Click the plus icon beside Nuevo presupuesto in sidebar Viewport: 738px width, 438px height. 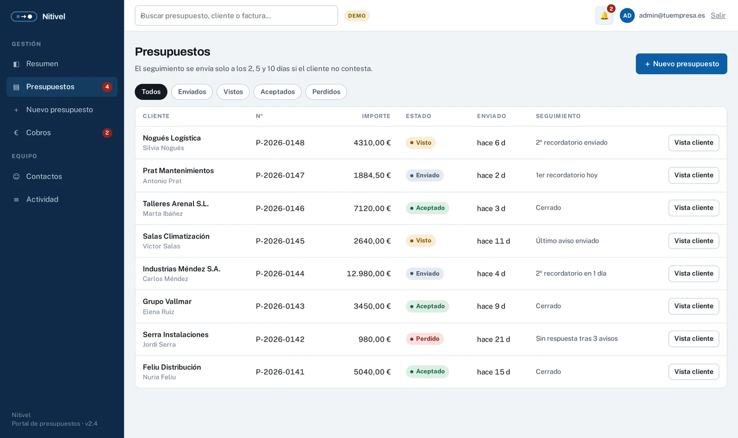pyautogui.click(x=16, y=110)
